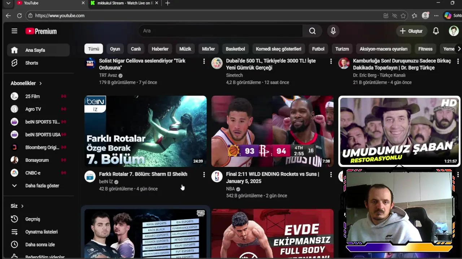Open options for Solist Nigar Celilova video

[x=204, y=62]
